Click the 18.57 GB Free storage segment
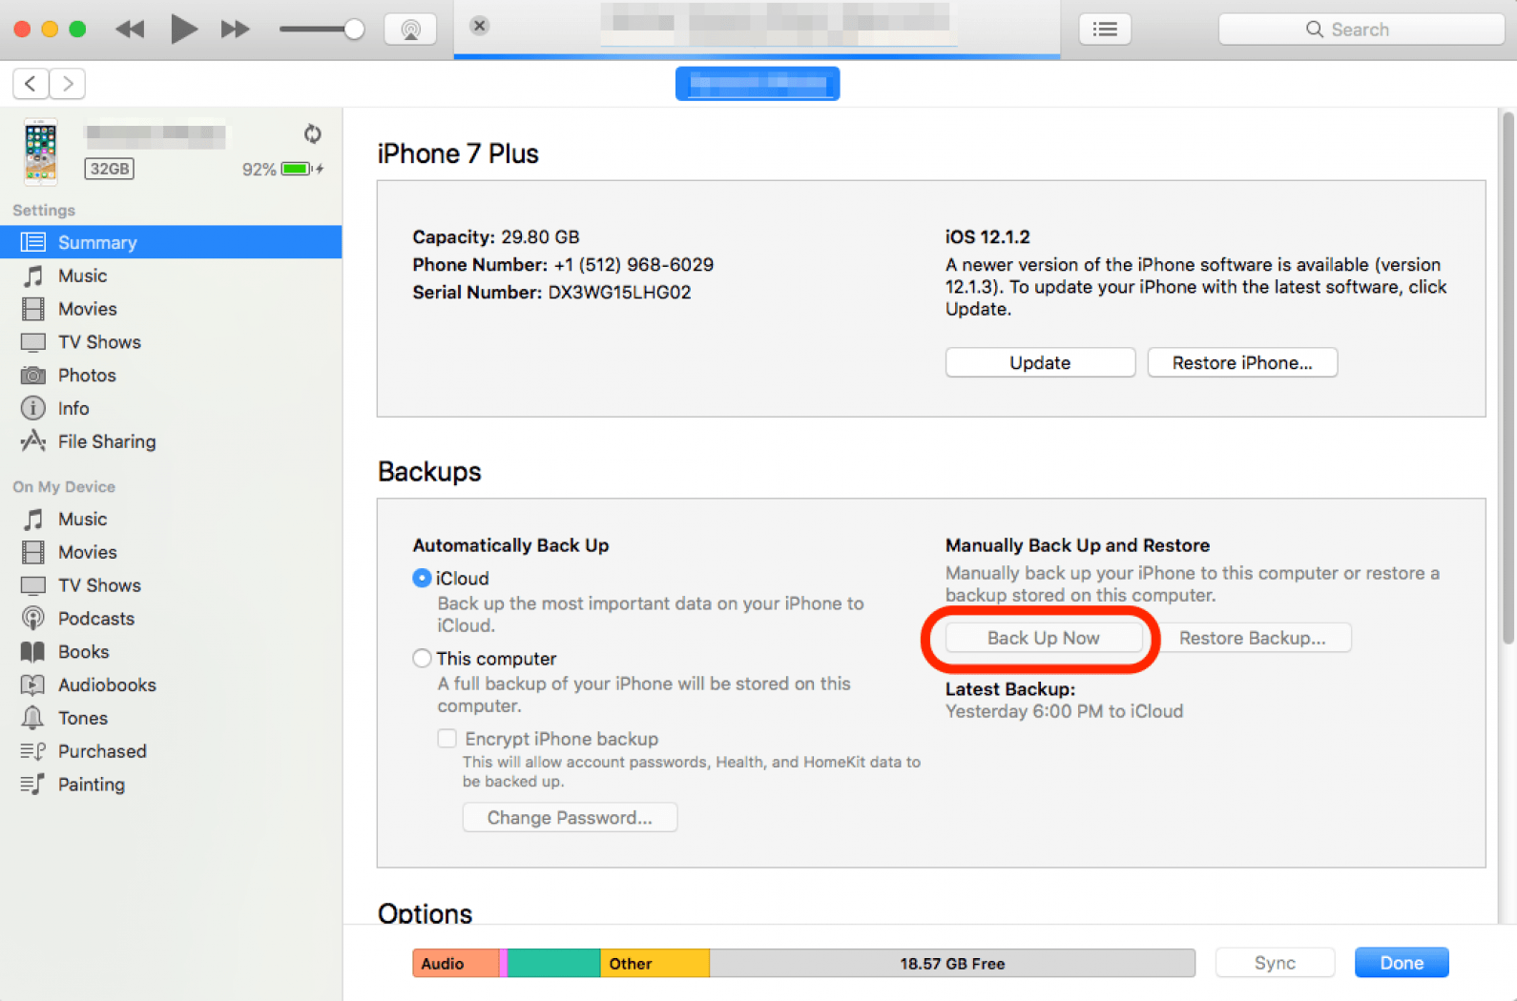 [952, 963]
